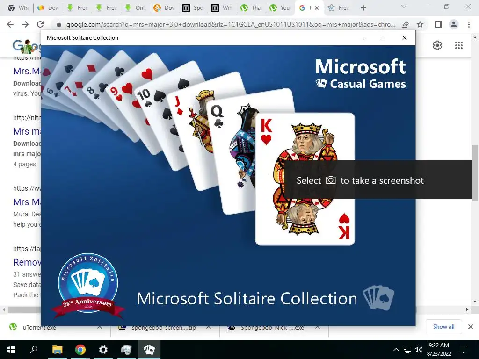Click the vertical scrollbar thumb in Chrome
Image resolution: width=479 pixels, height=359 pixels.
coord(475,172)
